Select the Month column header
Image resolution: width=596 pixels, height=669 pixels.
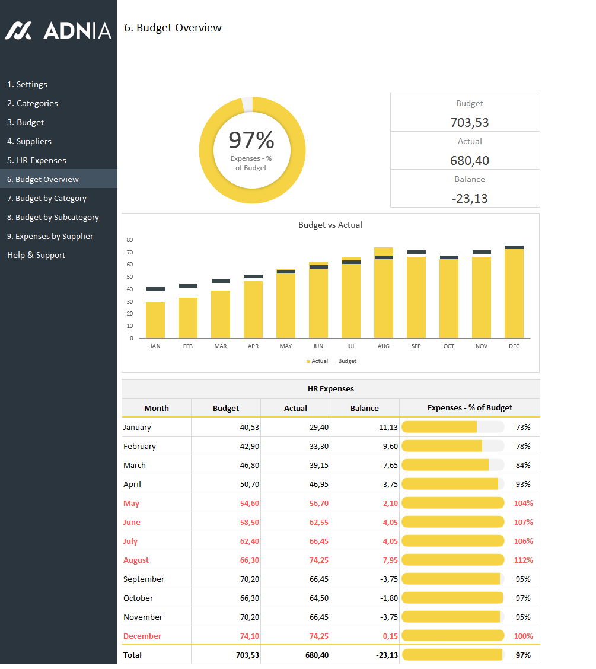coord(157,408)
